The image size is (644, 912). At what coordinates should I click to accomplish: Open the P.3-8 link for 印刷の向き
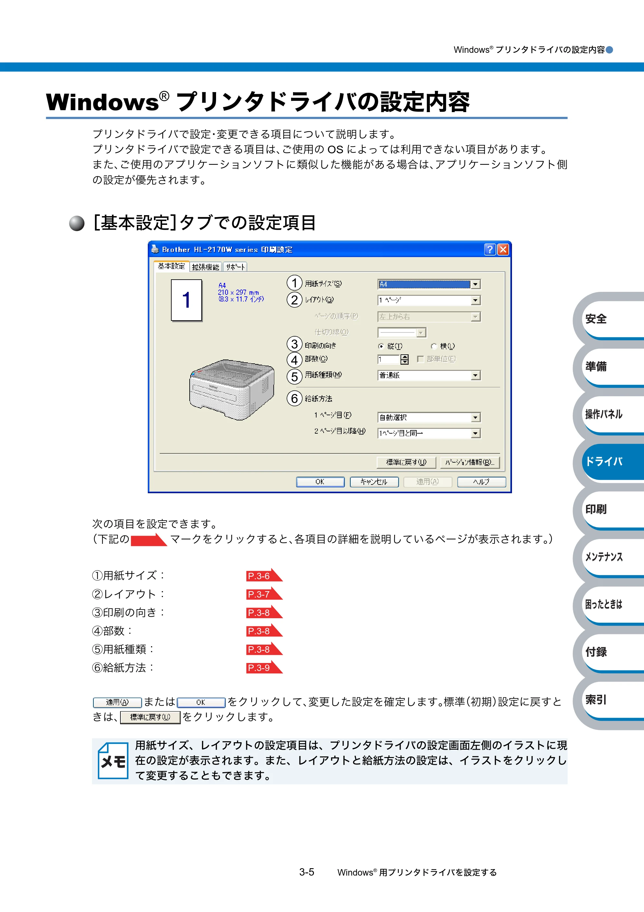click(264, 612)
